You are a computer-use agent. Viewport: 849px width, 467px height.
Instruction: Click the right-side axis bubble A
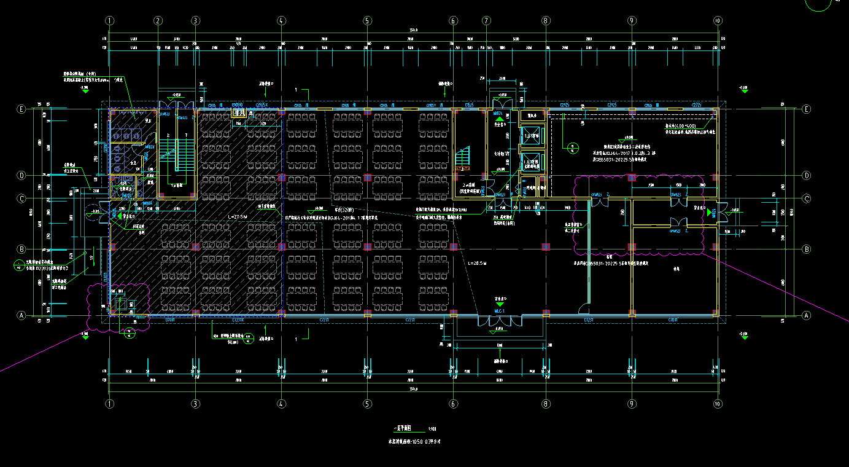[807, 315]
